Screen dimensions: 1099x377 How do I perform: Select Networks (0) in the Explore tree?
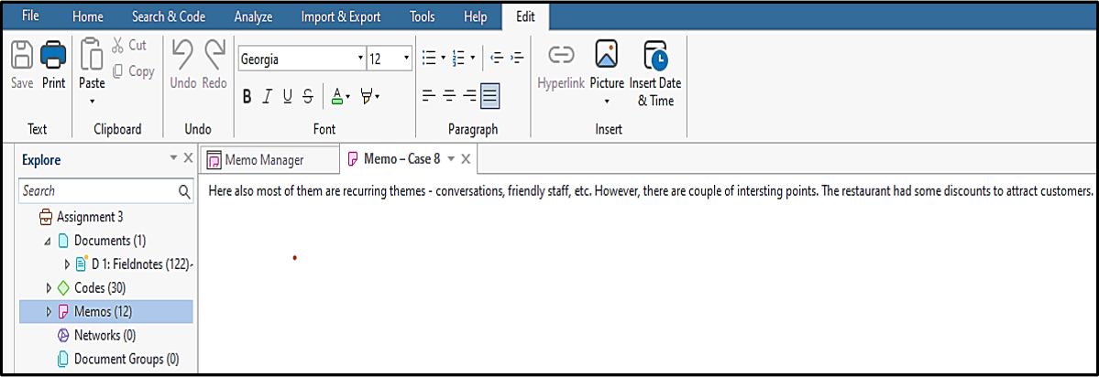(x=97, y=335)
